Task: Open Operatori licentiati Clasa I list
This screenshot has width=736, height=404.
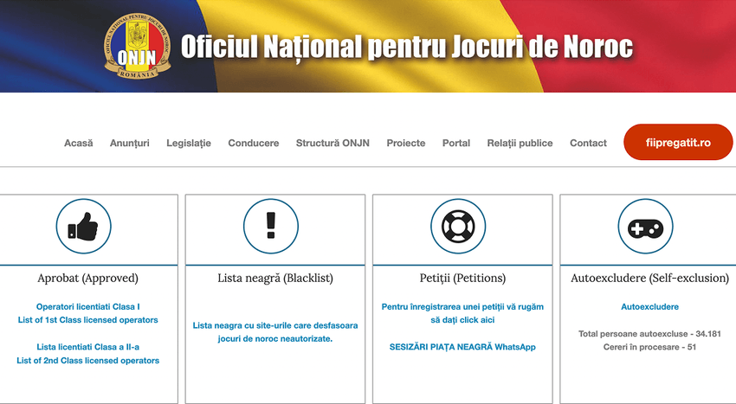Action: (x=87, y=313)
